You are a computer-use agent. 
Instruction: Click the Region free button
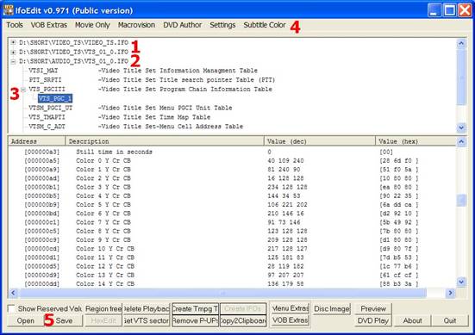point(103,309)
